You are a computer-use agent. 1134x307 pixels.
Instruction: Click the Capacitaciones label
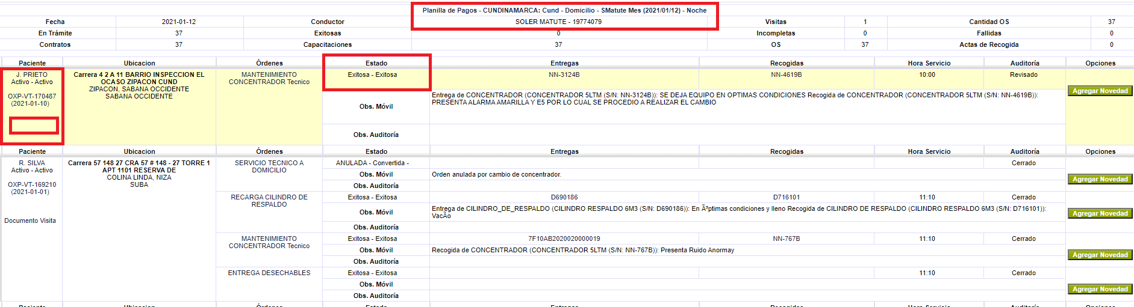coord(328,44)
